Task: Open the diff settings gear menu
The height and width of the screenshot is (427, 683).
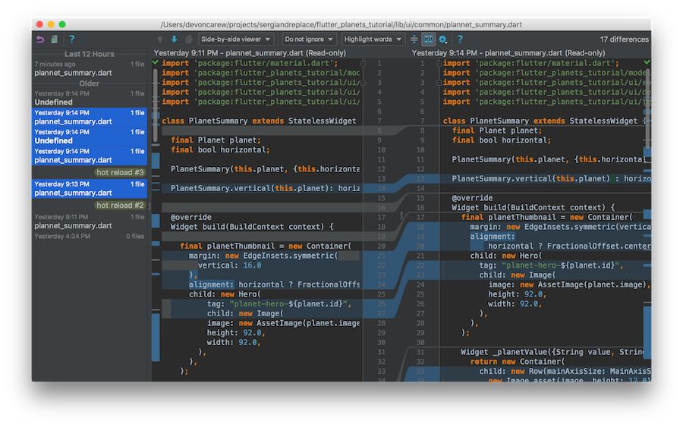Action: tap(443, 39)
